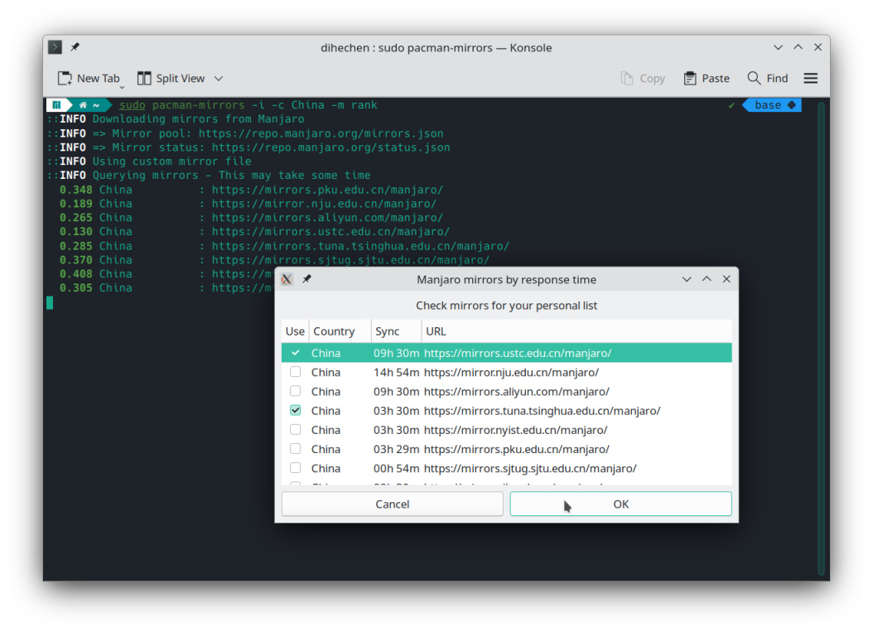873x632 pixels.
Task: Toggle the pin icon in mirrors dialog
Action: (306, 279)
